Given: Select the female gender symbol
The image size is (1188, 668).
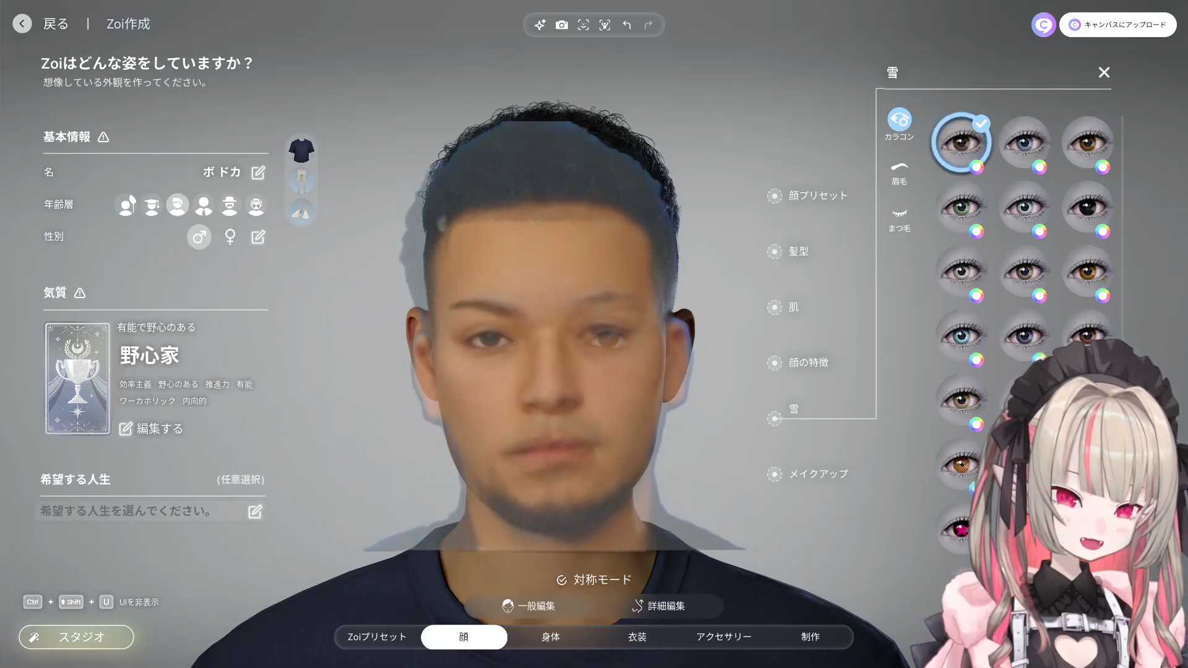Looking at the screenshot, I should 230,237.
